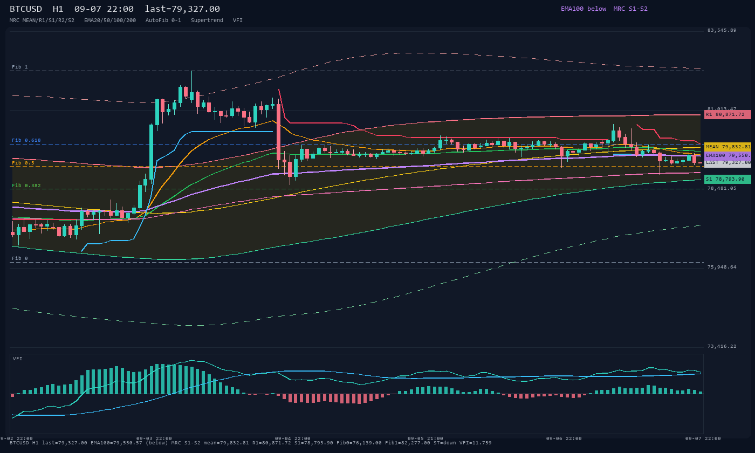Click the last=79,327.00 header value

point(182,9)
